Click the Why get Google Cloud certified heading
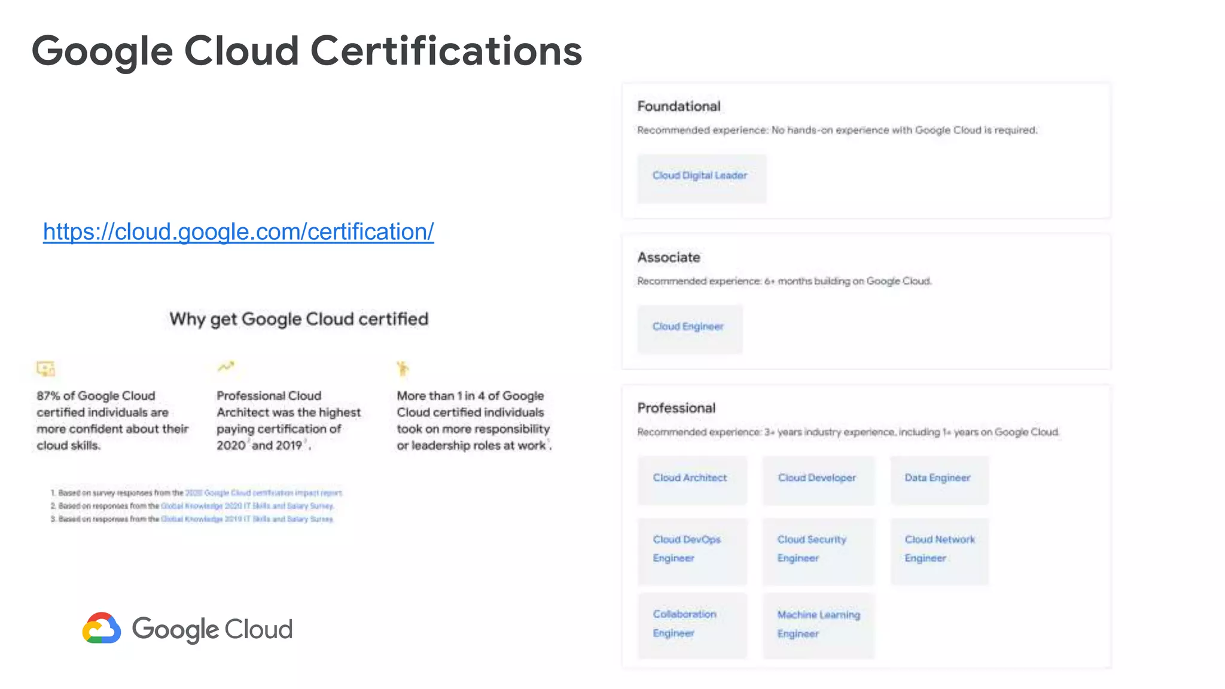This screenshot has height=689, width=1225. 299,319
